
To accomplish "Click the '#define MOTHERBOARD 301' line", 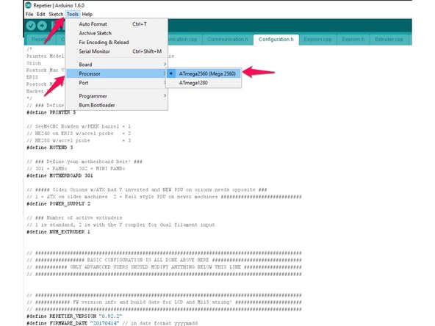I will (60, 175).
